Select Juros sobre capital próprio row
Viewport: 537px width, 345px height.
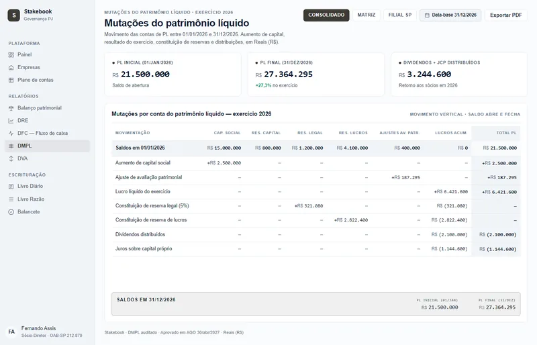tap(315, 249)
